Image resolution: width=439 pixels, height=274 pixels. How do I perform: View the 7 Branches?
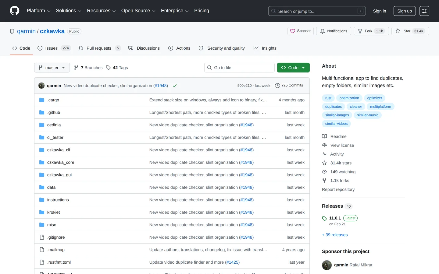pyautogui.click(x=88, y=68)
